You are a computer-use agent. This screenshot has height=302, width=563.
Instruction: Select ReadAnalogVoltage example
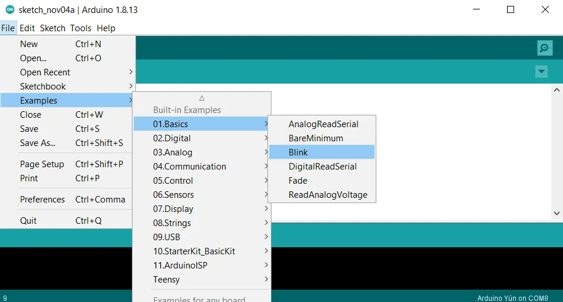point(327,195)
